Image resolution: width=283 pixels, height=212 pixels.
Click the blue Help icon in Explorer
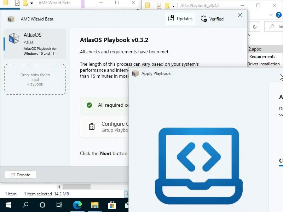pyautogui.click(x=279, y=15)
